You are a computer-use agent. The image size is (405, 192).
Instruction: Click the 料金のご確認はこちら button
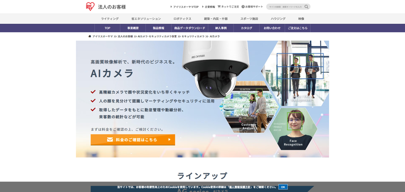(x=133, y=139)
